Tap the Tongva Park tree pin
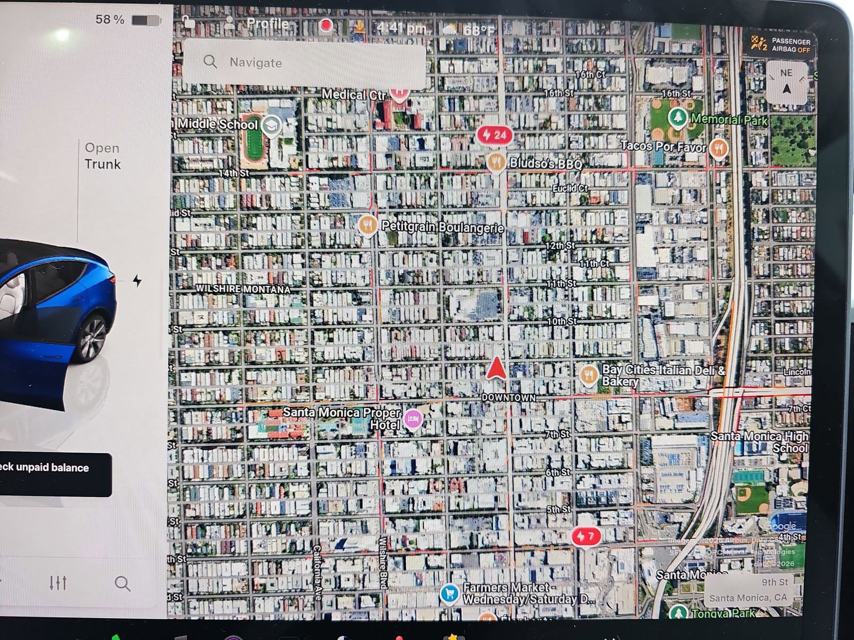The height and width of the screenshot is (640, 854). (678, 612)
